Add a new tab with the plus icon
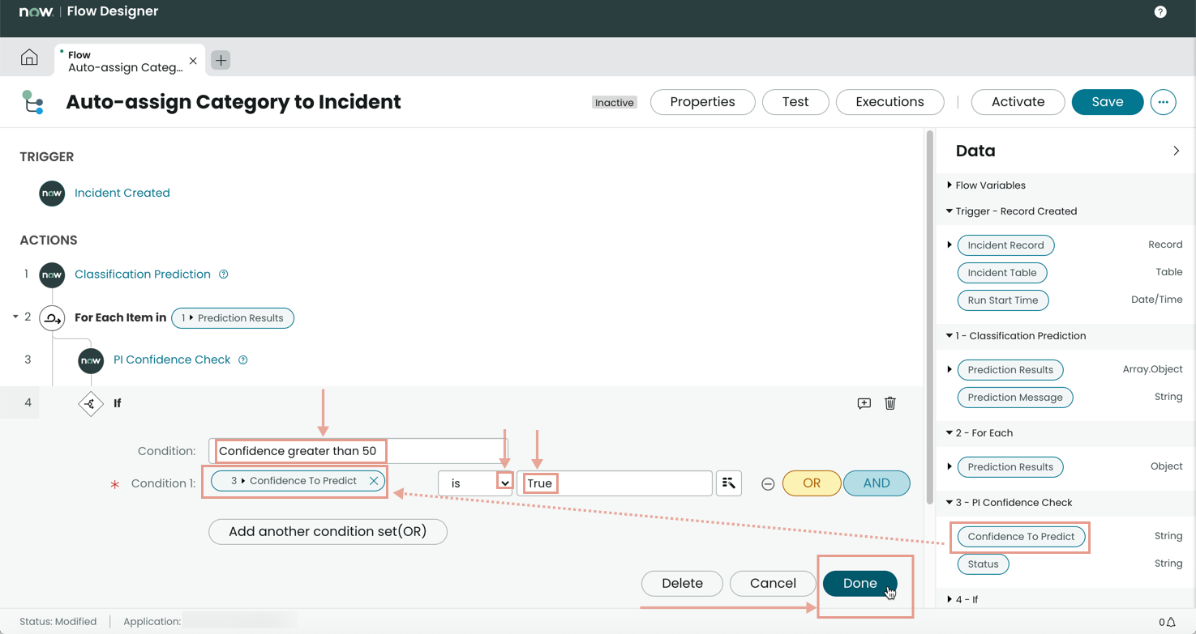 [221, 60]
